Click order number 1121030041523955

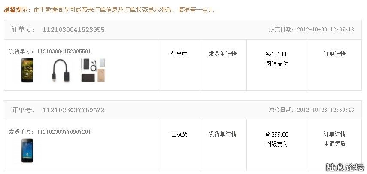pyautogui.click(x=73, y=30)
